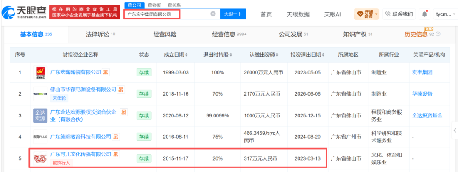
Task: Open the notification bell
Action: point(424,14)
